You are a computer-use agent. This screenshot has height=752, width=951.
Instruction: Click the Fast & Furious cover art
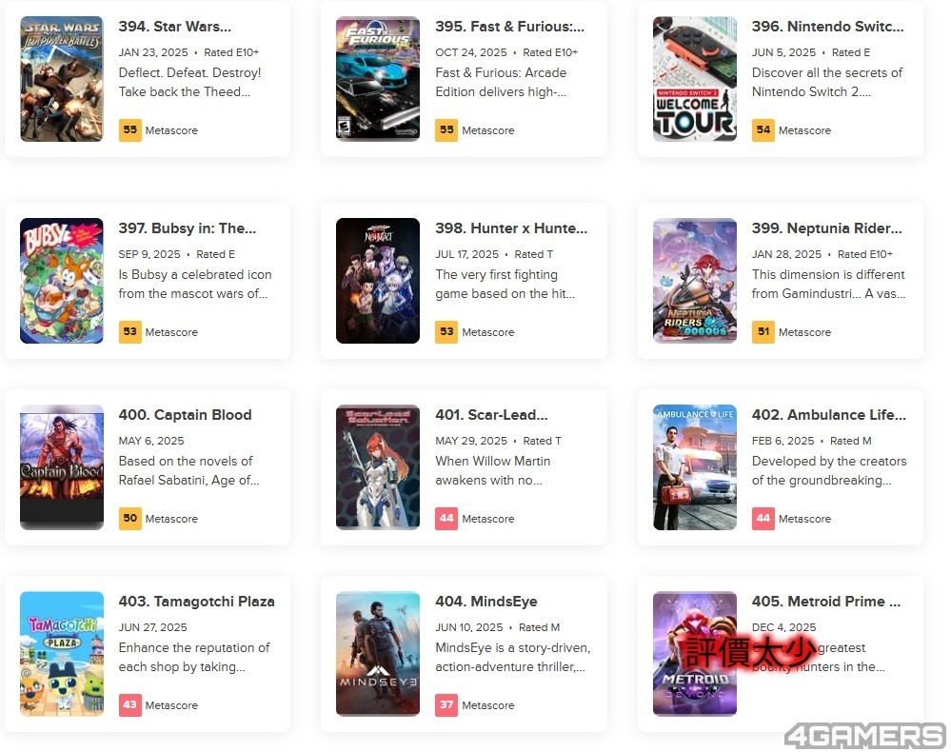378,79
